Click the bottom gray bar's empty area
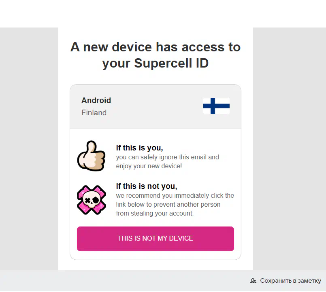 (121, 281)
